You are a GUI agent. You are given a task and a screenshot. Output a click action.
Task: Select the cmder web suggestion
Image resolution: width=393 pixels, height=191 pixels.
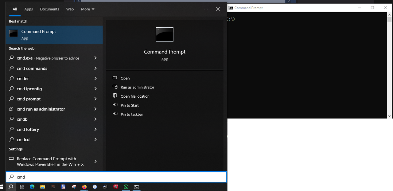tap(54, 78)
